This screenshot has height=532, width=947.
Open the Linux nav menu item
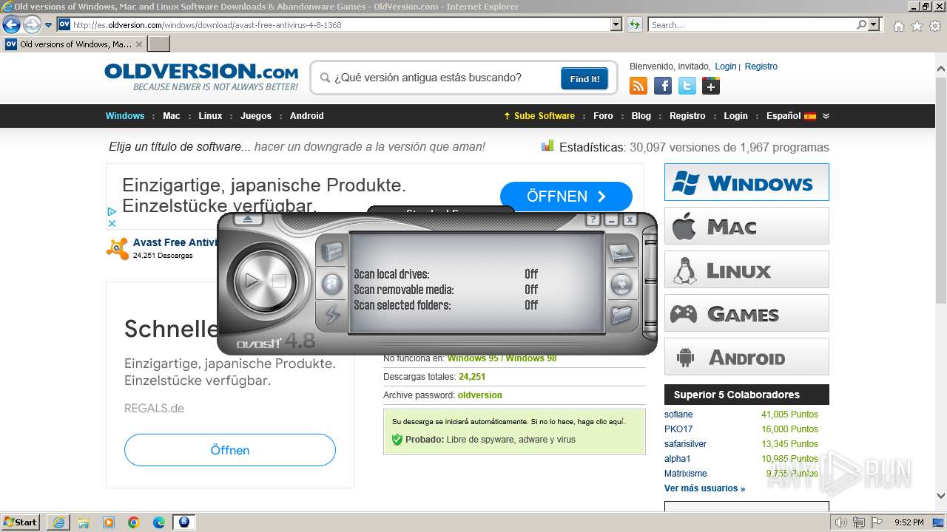[x=210, y=116]
